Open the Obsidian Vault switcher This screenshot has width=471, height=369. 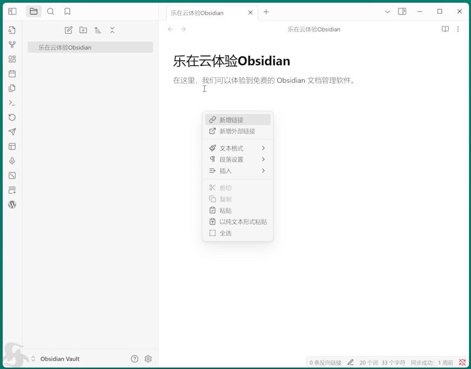56,359
